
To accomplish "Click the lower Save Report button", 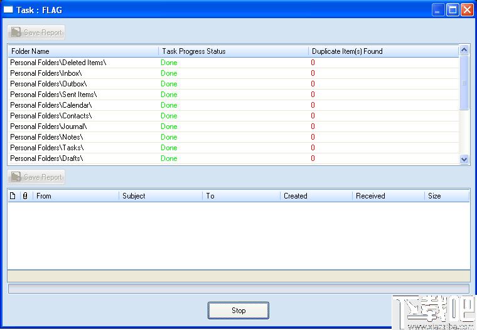I will [36, 177].
